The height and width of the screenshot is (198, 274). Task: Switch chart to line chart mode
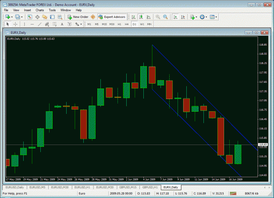pyautogui.click(x=149, y=17)
